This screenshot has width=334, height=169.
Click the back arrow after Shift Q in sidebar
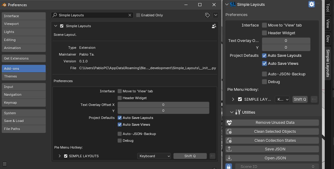pos(314,99)
